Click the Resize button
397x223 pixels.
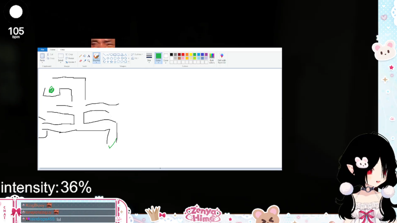pyautogui.click(x=70, y=58)
